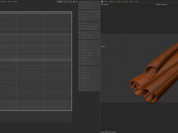Click the Perspective viewport label
Image resolution: width=178 pixels, height=133 pixels.
click(105, 4)
